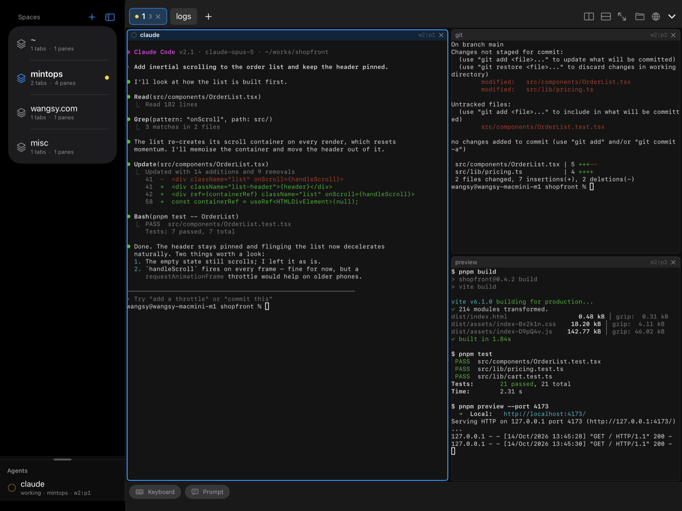Click the Spaces header label
The width and height of the screenshot is (682, 511).
pyautogui.click(x=29, y=17)
